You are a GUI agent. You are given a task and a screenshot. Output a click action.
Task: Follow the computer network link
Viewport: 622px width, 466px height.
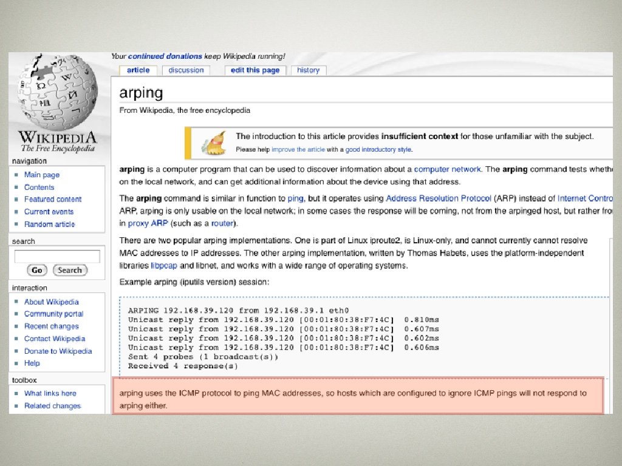(x=447, y=169)
